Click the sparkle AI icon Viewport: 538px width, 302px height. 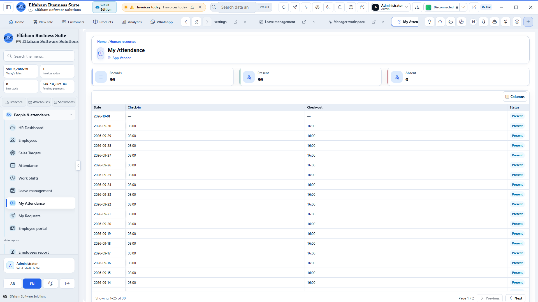(x=505, y=22)
